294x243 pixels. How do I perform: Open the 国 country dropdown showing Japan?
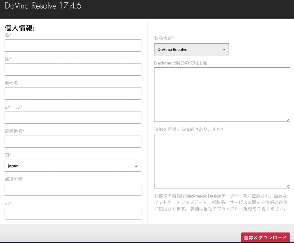pos(73,166)
